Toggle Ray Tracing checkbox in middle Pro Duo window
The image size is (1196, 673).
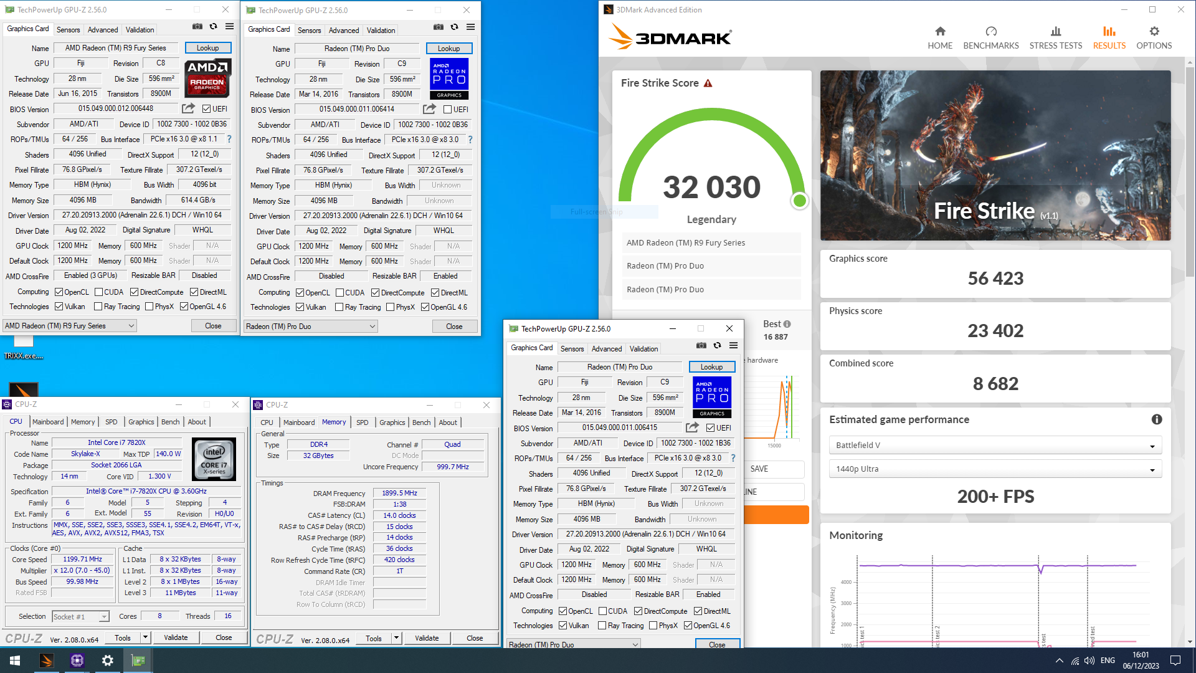tap(339, 307)
